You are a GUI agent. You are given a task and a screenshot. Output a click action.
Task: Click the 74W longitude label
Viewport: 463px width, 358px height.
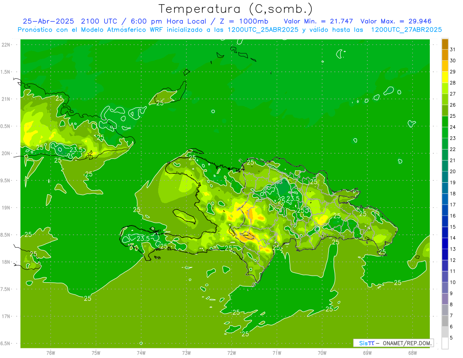(141, 353)
